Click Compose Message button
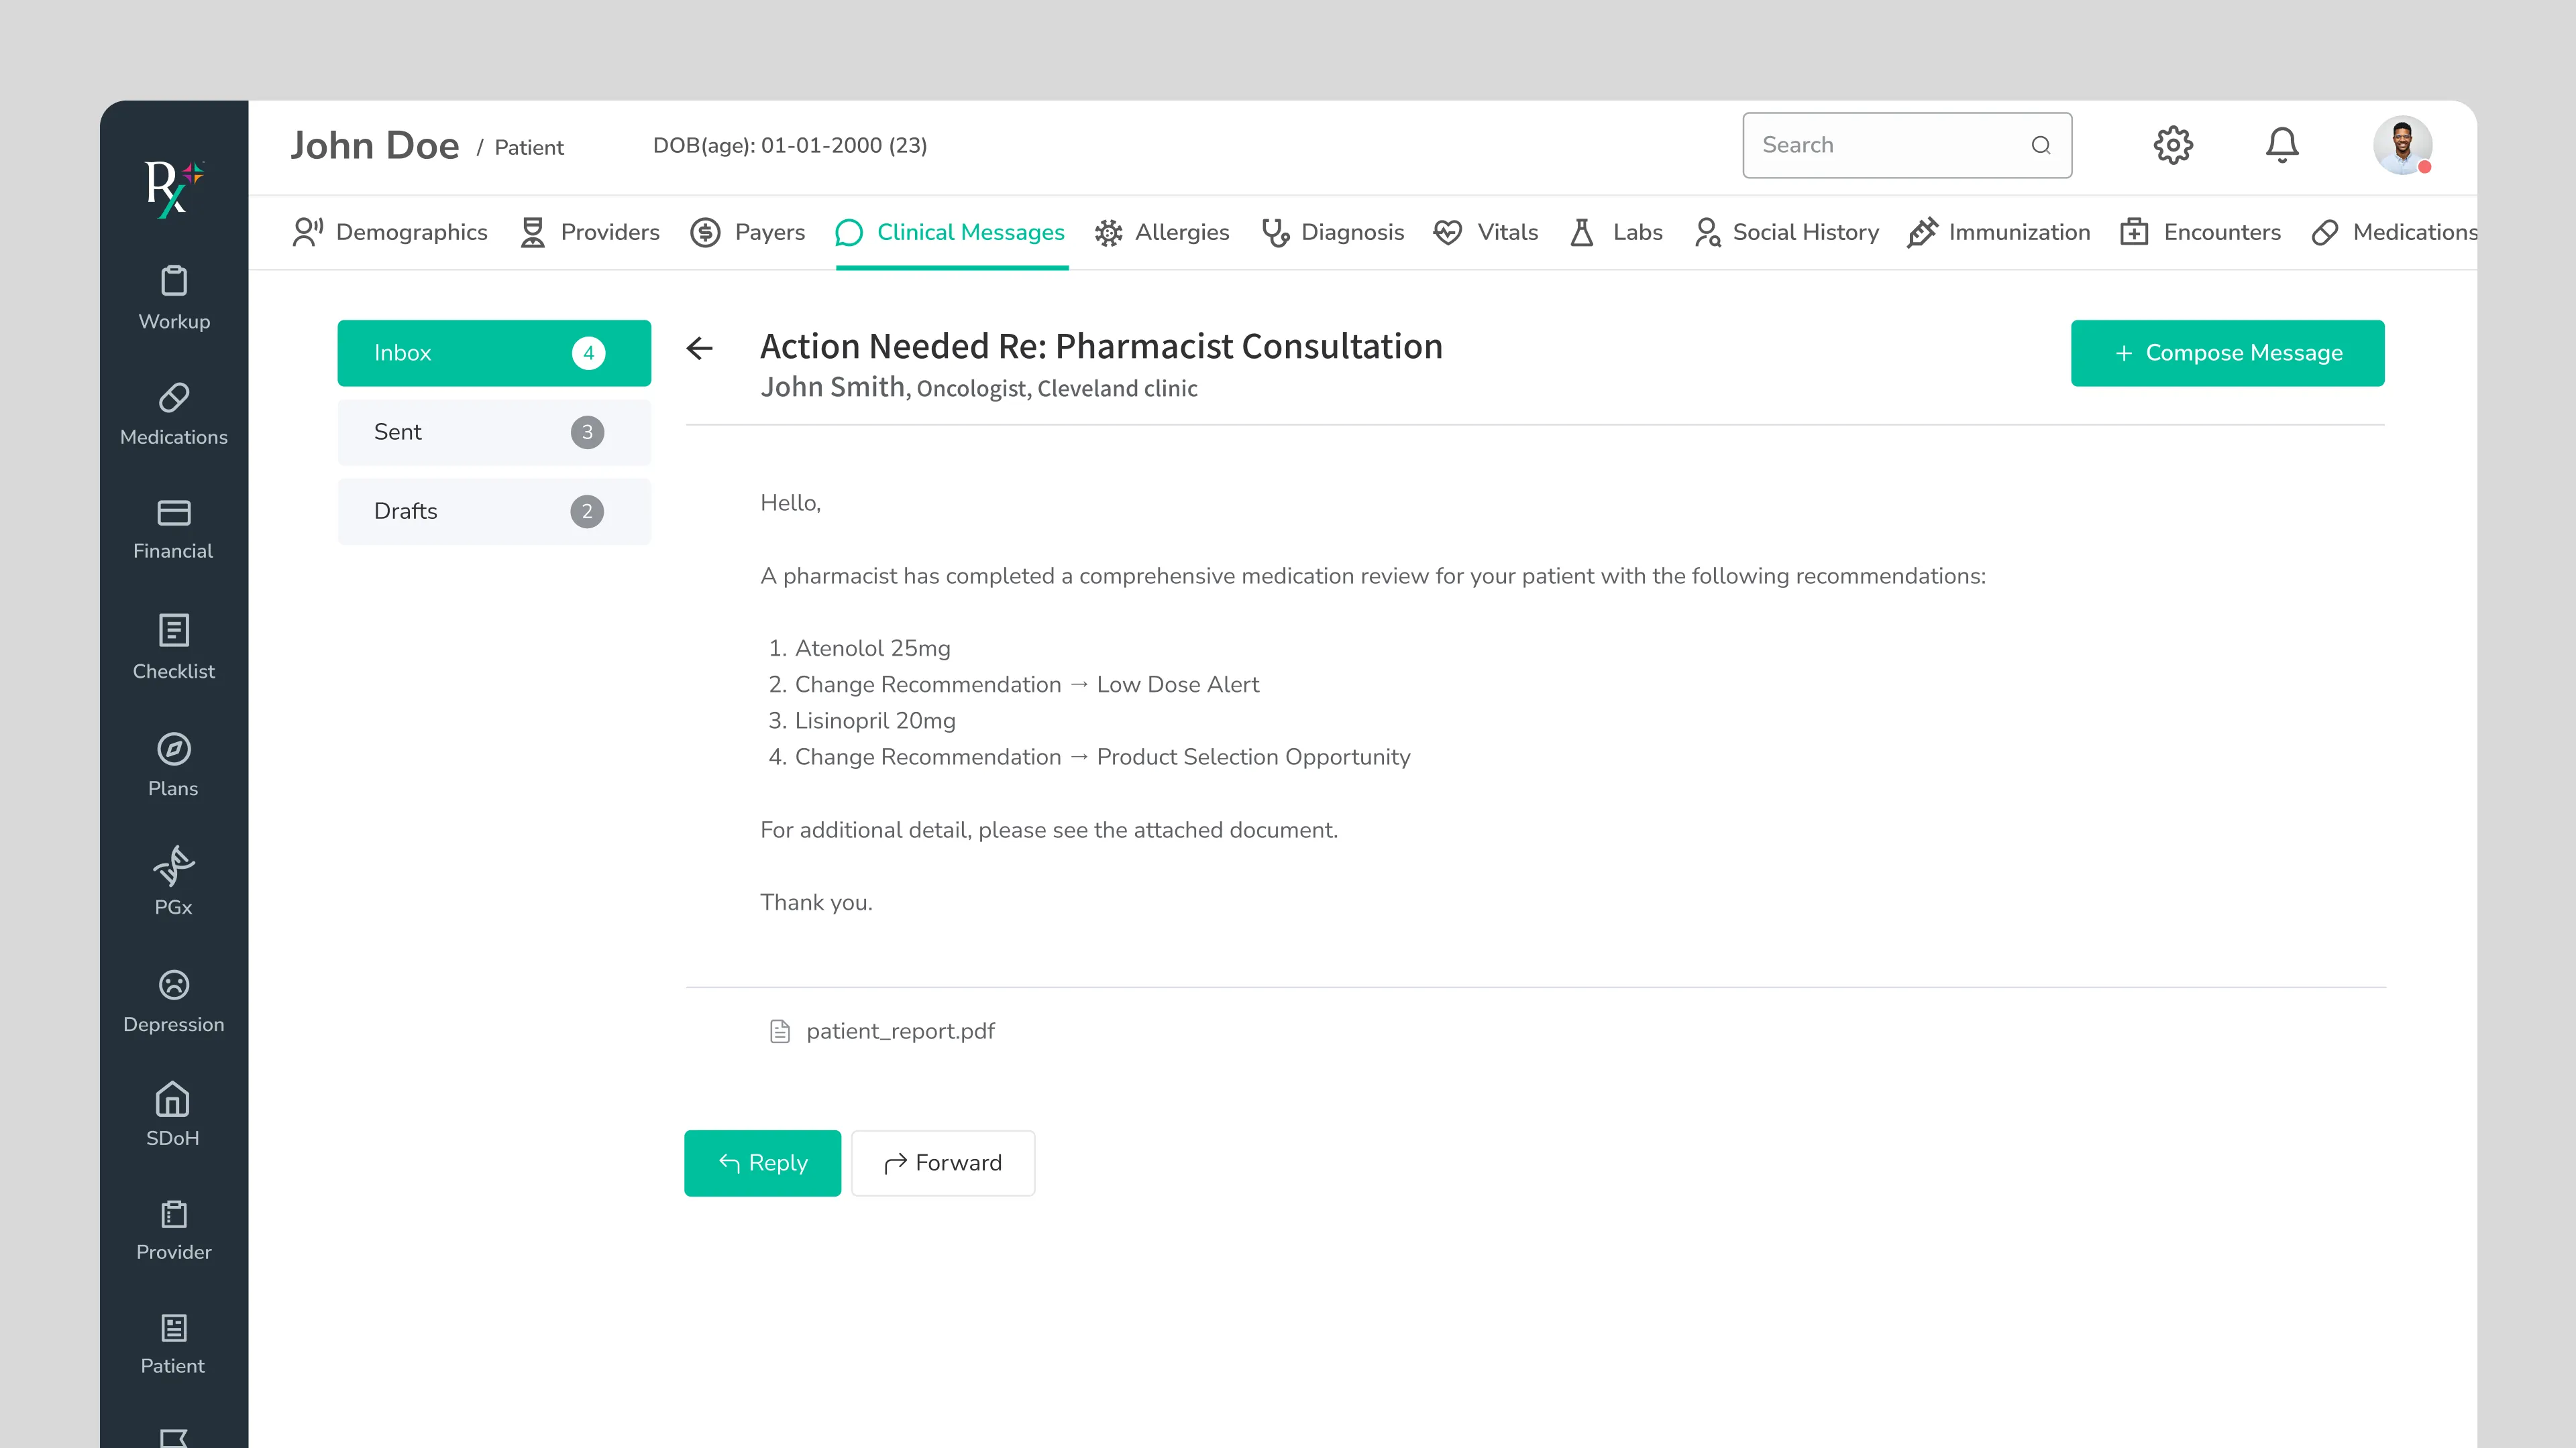 pos(2227,353)
